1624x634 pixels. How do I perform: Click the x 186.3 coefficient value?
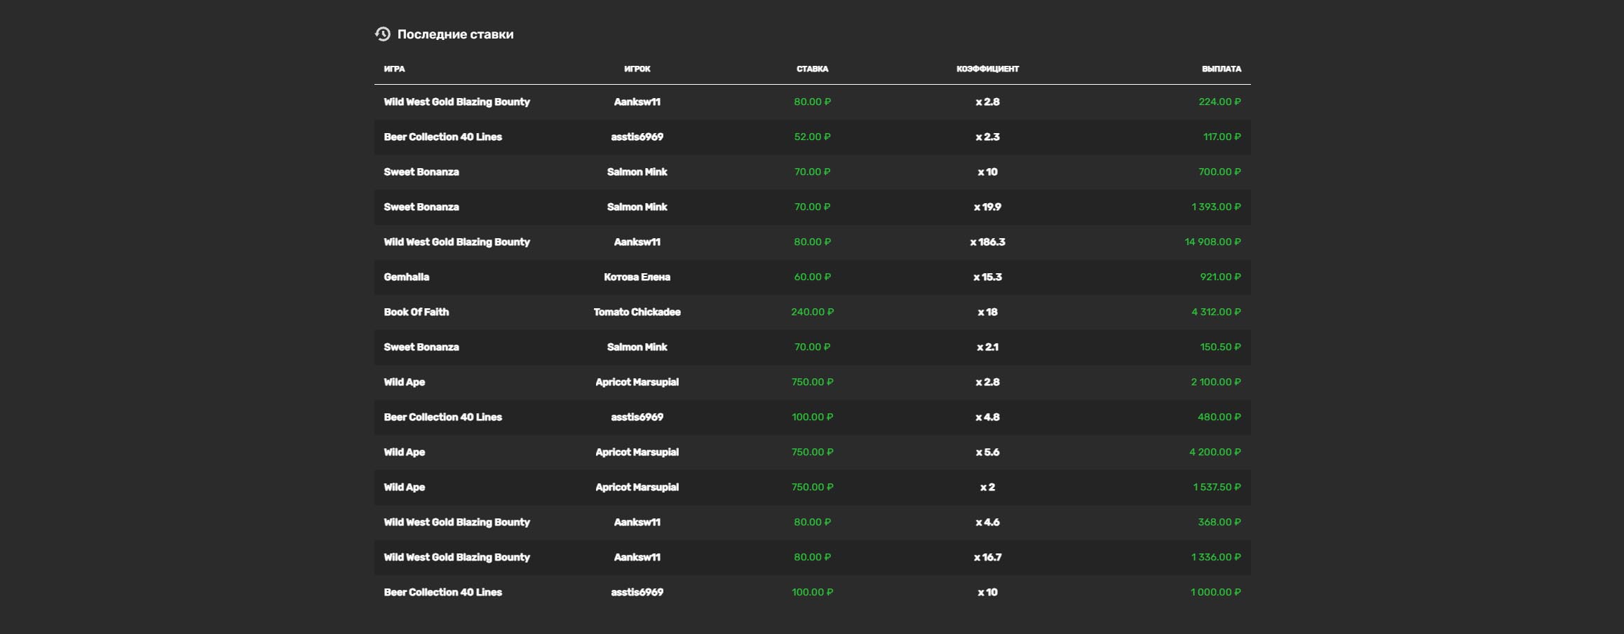coord(987,242)
